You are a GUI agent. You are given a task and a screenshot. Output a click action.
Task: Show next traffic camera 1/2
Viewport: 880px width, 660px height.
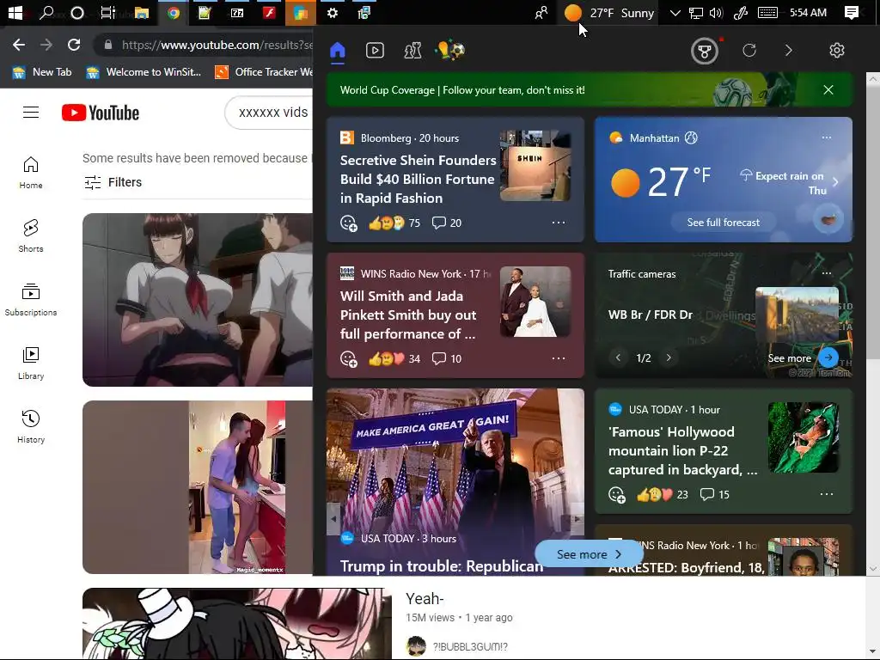click(669, 357)
